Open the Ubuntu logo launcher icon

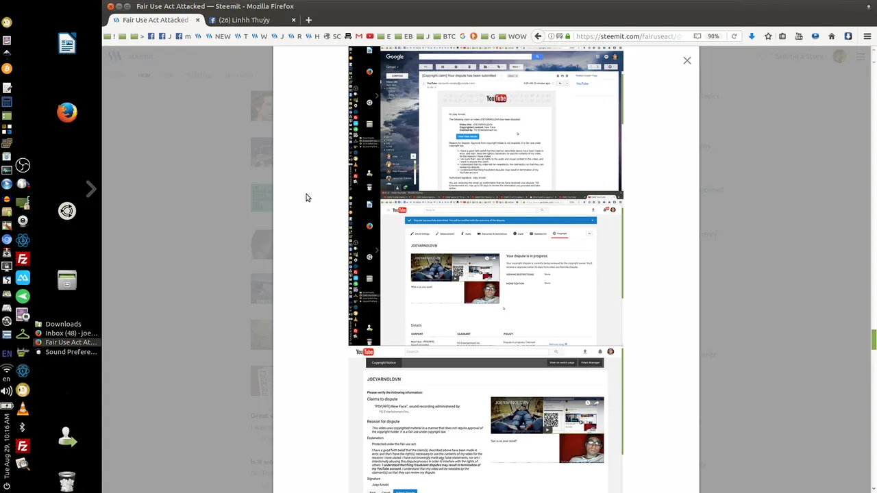[x=67, y=211]
